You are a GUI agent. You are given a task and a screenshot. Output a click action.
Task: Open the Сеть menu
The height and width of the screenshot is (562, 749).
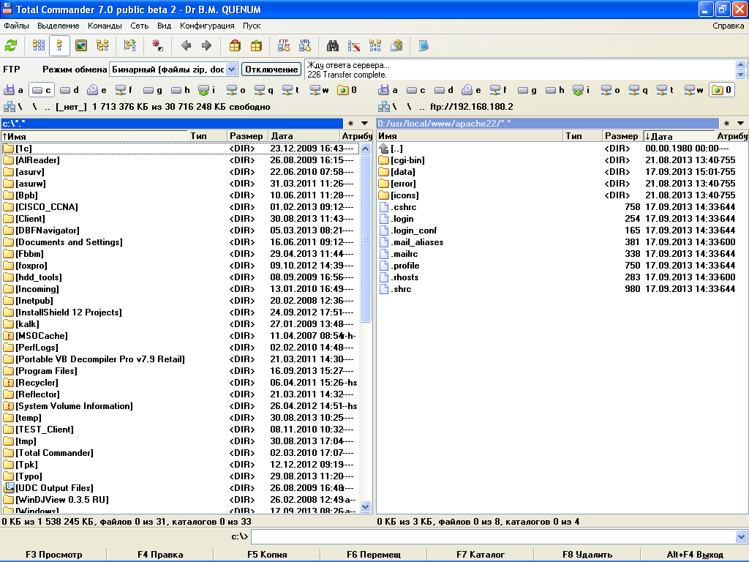[140, 26]
